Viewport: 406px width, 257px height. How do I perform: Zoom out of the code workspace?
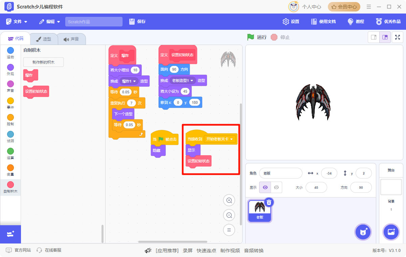pos(229,215)
